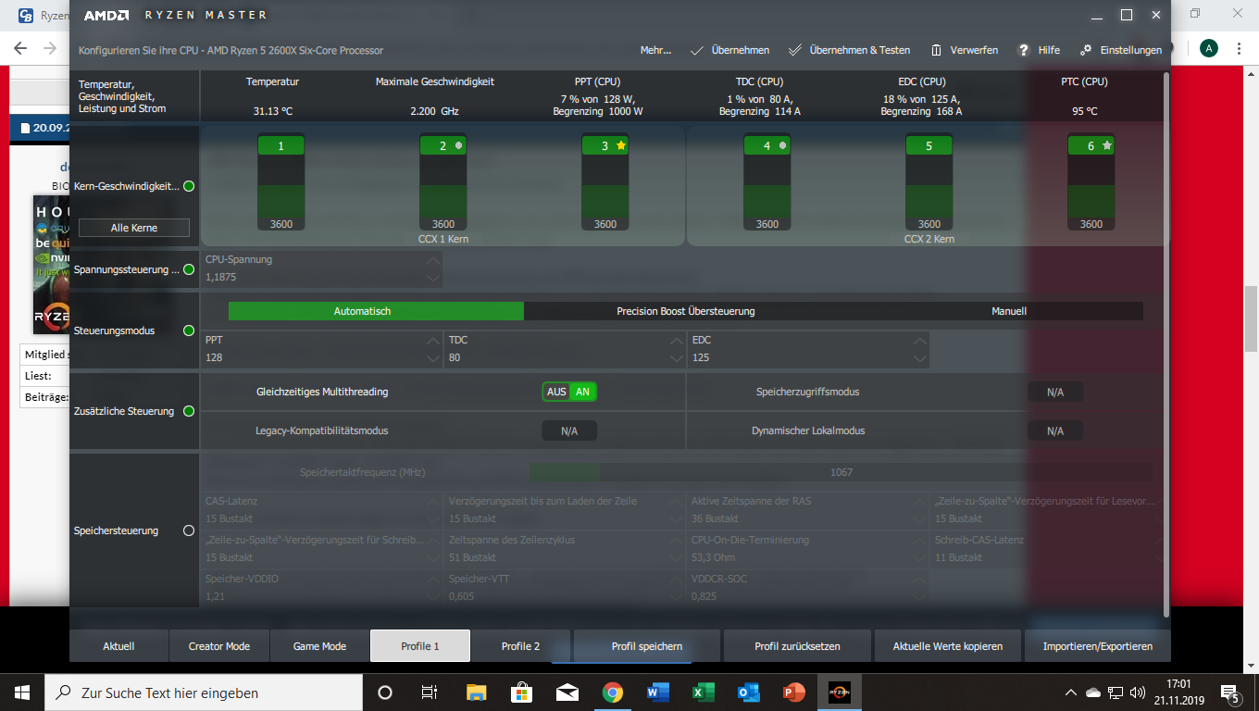Image resolution: width=1259 pixels, height=711 pixels.
Task: Open Task View in the taskbar
Action: [x=430, y=692]
